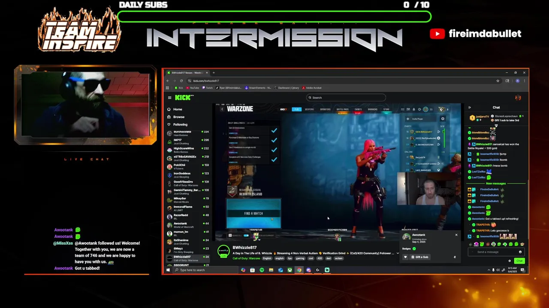549x308 pixels.
Task: Select BWhizzle817 channel in the sidebar
Action: [188, 258]
